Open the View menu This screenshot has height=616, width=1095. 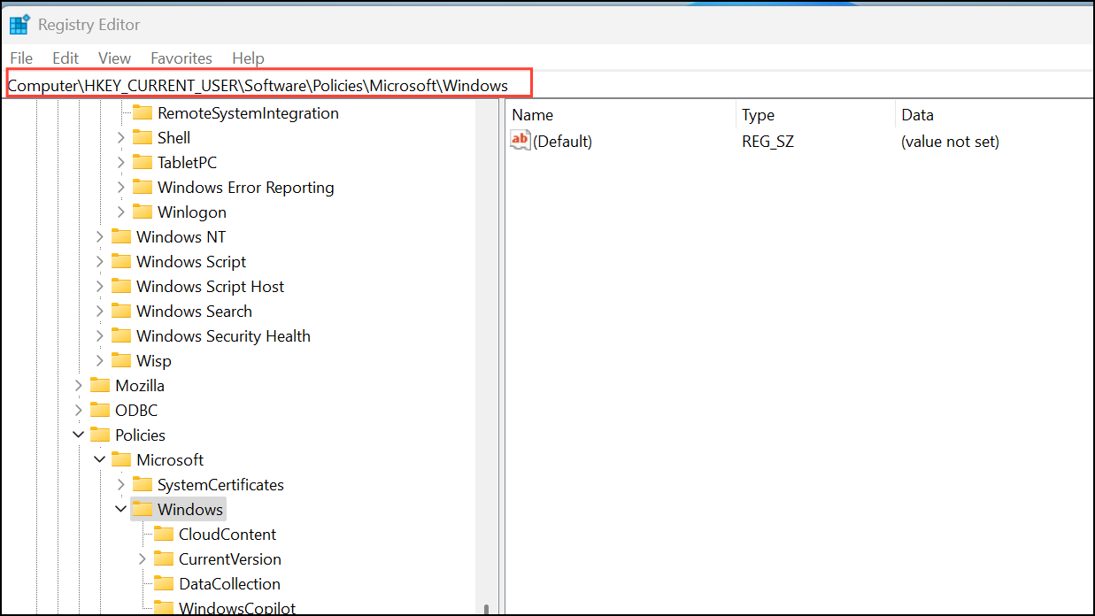tap(114, 58)
